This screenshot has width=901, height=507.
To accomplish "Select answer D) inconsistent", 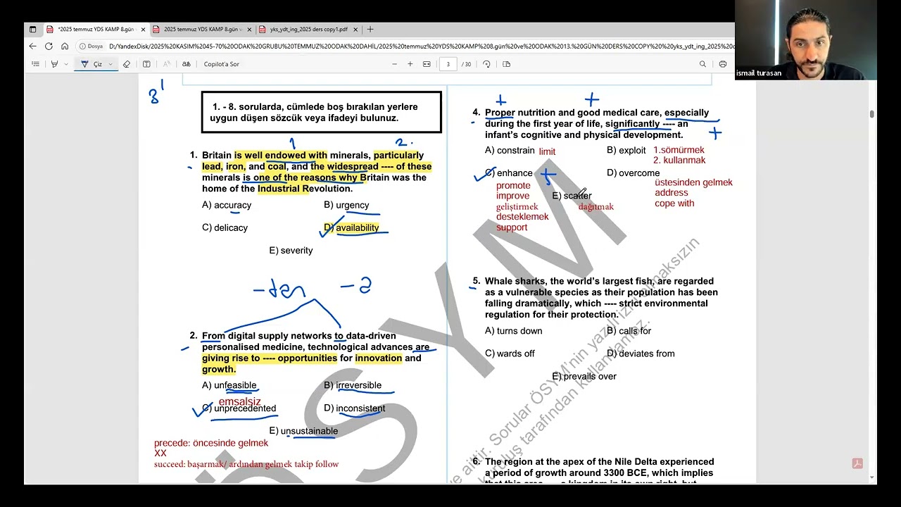I will click(355, 408).
